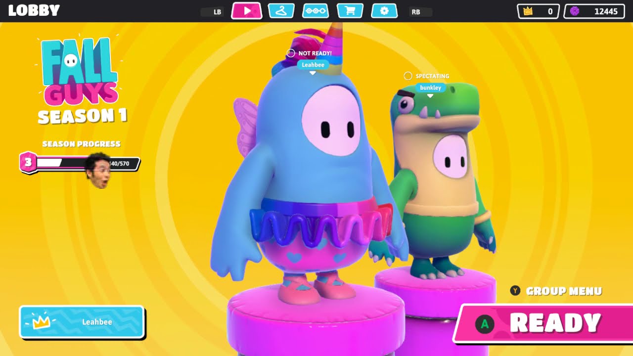Open the Settings tab with the gear icon
Screen dimensions: 633x356
coord(384,11)
